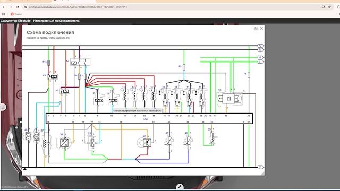
Task: Select ignition coil on ECU pins 20 and 21
Action: [177, 98]
